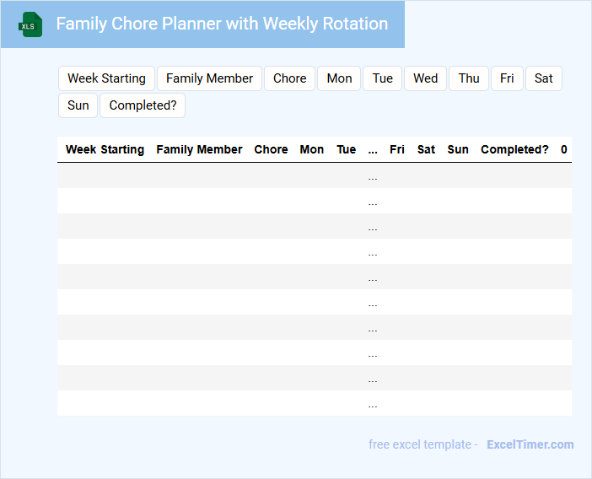Screen dimensions: 592x479
Task: Click the ellipsis in the last table row
Action: point(373,404)
